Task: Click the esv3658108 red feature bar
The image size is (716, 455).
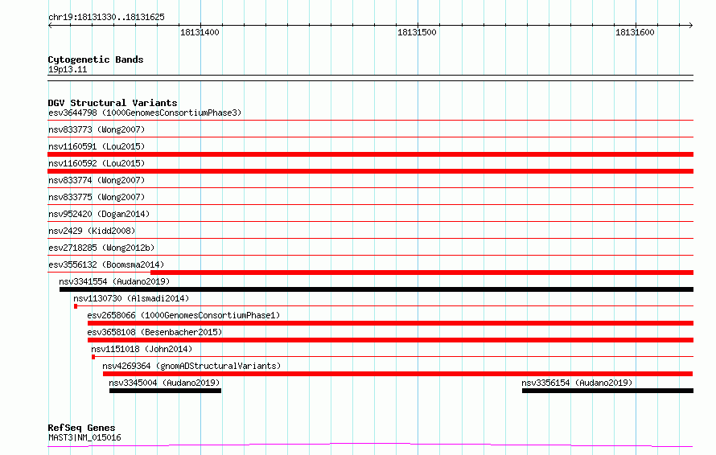Action: point(390,340)
